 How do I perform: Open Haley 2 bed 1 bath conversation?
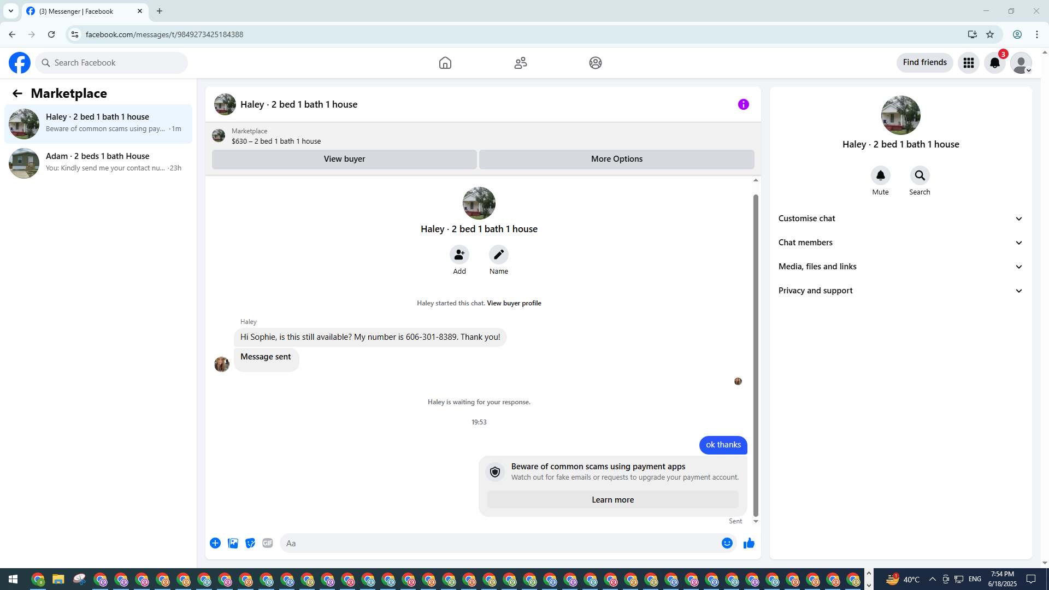pyautogui.click(x=98, y=123)
